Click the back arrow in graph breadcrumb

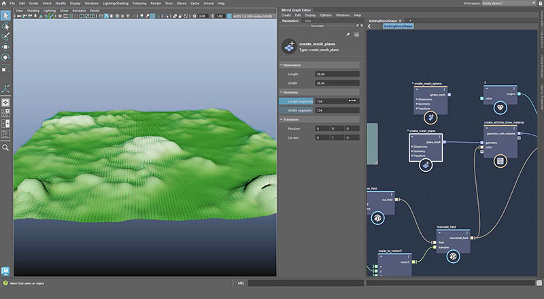coord(369,27)
